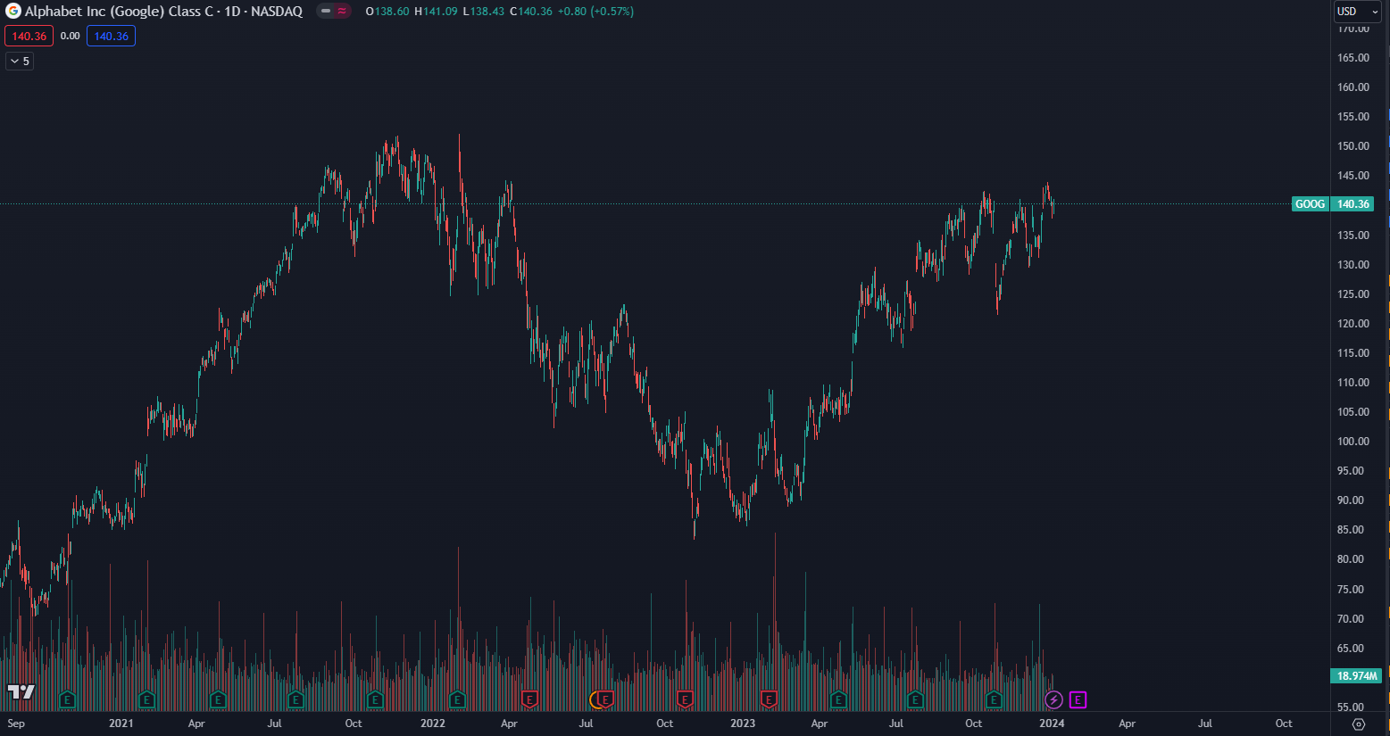
Task: Click the orange marker beside July 2022 earnings
Action: click(x=595, y=699)
